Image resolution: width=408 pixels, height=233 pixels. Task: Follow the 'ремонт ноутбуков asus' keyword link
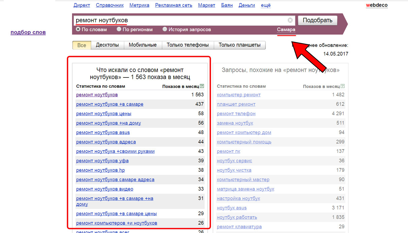(x=103, y=132)
